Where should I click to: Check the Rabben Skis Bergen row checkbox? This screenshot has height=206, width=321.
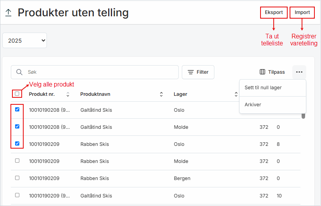click(17, 178)
